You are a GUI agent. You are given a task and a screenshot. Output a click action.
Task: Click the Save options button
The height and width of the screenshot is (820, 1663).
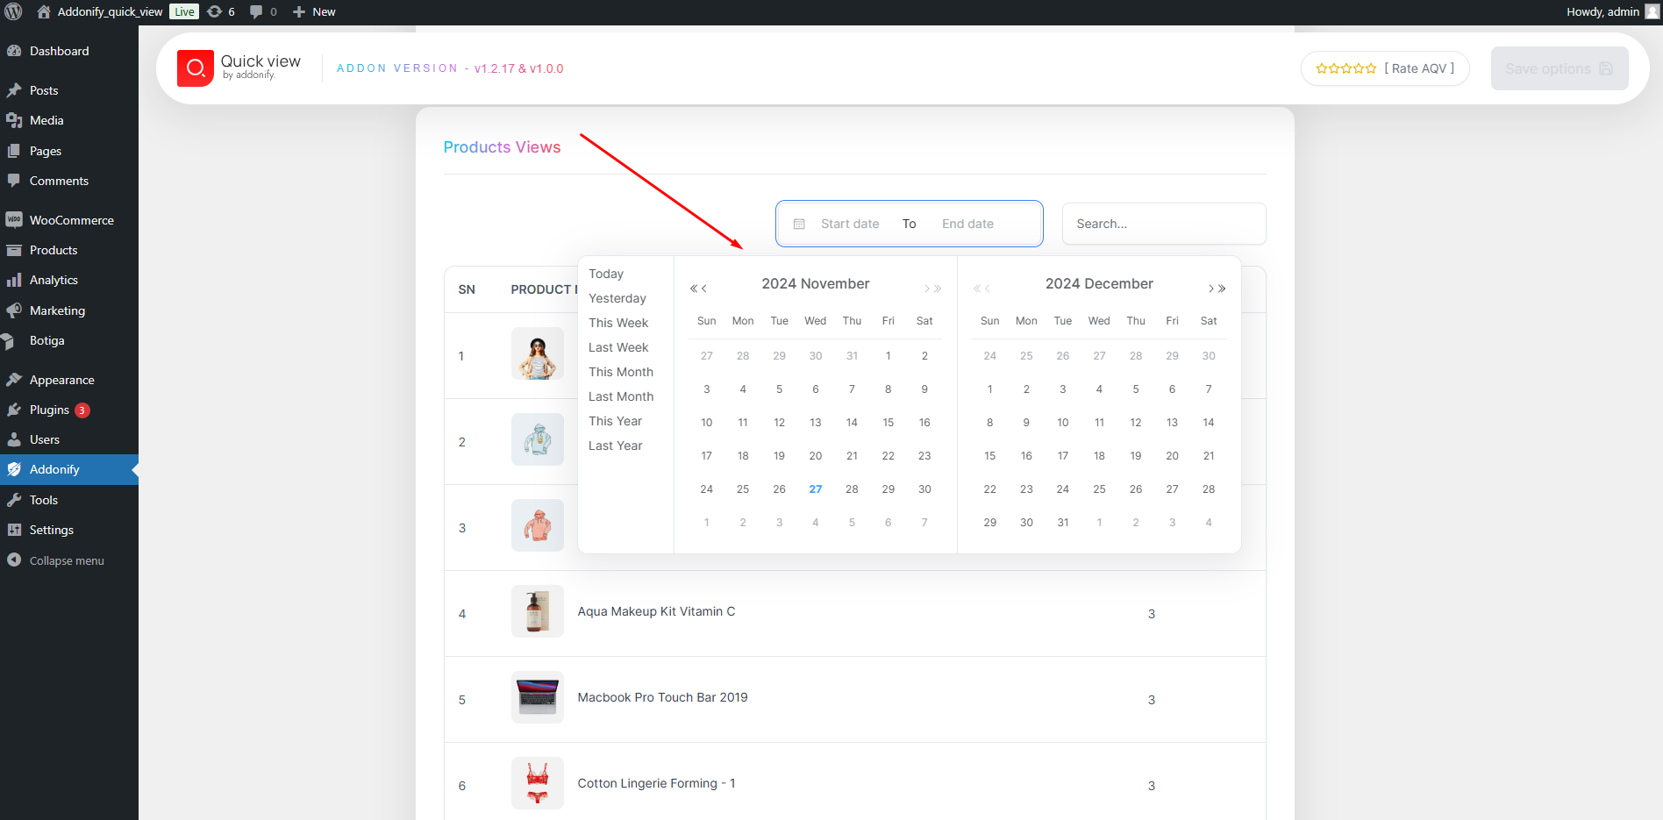pyautogui.click(x=1559, y=68)
